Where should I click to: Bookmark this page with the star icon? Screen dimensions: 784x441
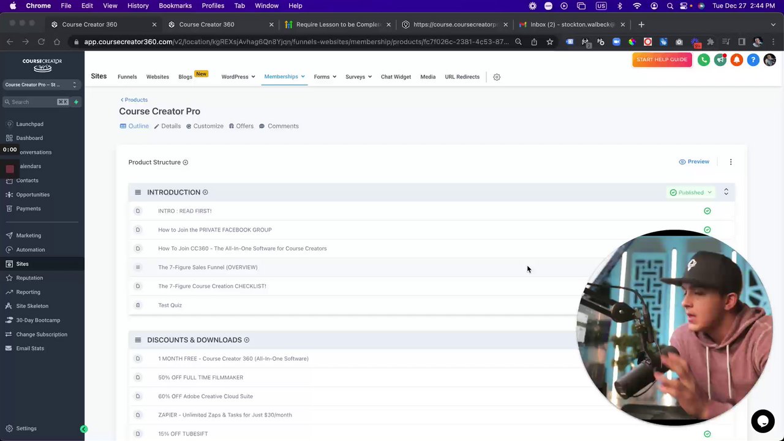(x=549, y=42)
